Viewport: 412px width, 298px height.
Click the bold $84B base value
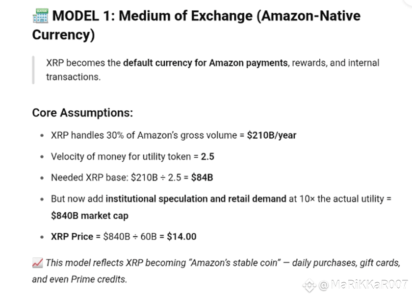[x=202, y=178]
